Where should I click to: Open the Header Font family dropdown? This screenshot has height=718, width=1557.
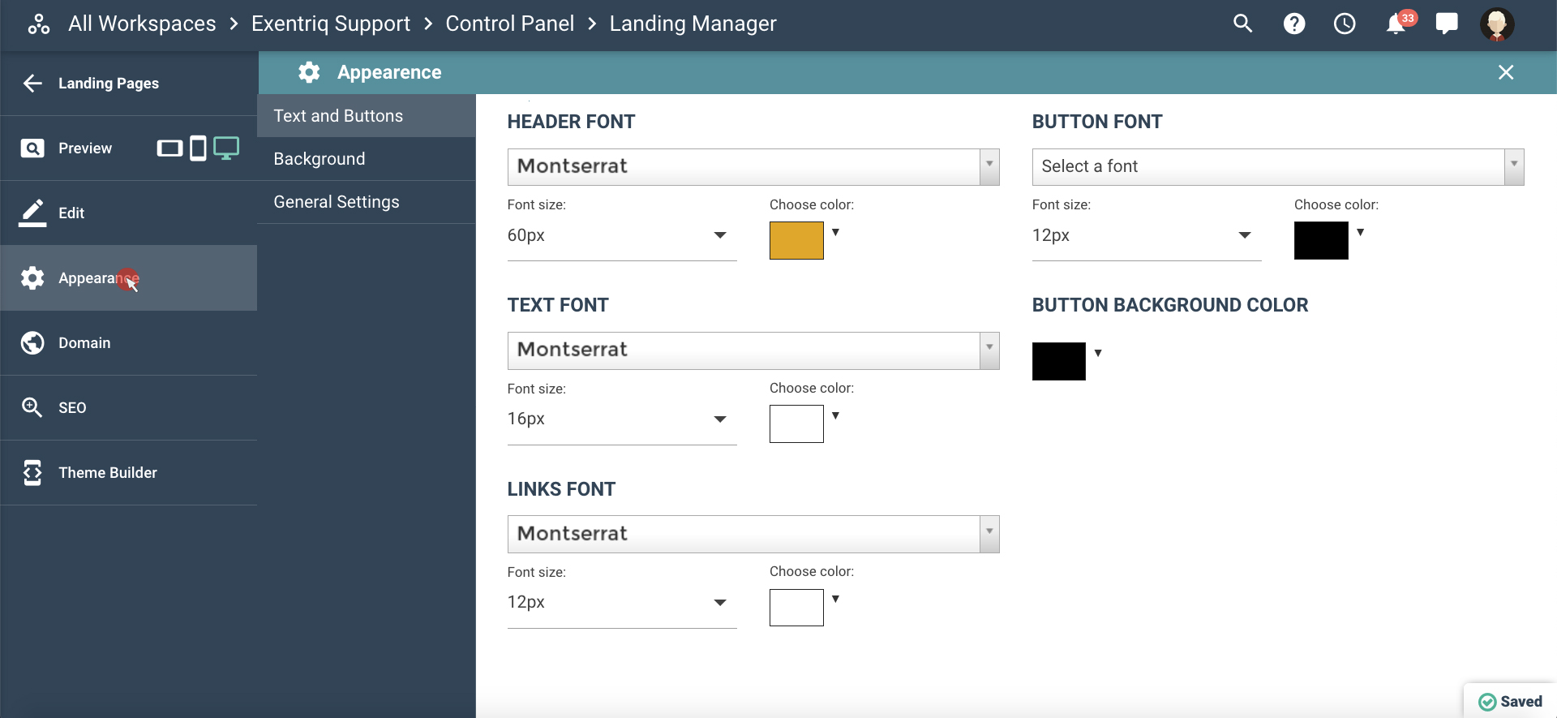(x=753, y=167)
